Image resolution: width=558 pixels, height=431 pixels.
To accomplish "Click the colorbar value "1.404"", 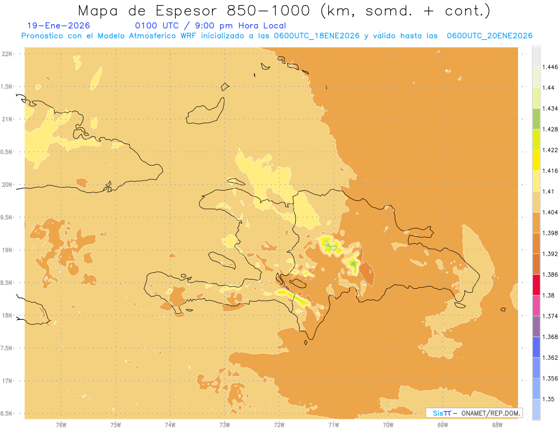I will (550, 212).
